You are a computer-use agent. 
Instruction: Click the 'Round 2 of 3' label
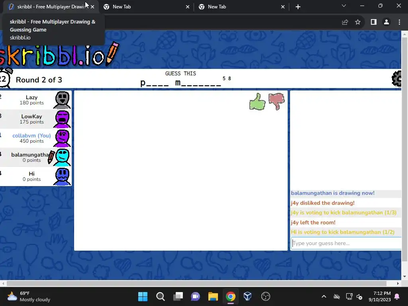[39, 80]
